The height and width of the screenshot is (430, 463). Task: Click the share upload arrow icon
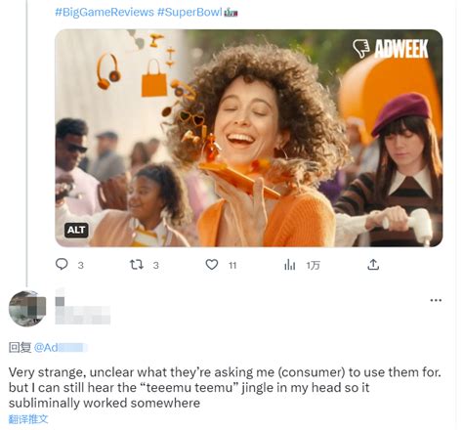coord(373,265)
